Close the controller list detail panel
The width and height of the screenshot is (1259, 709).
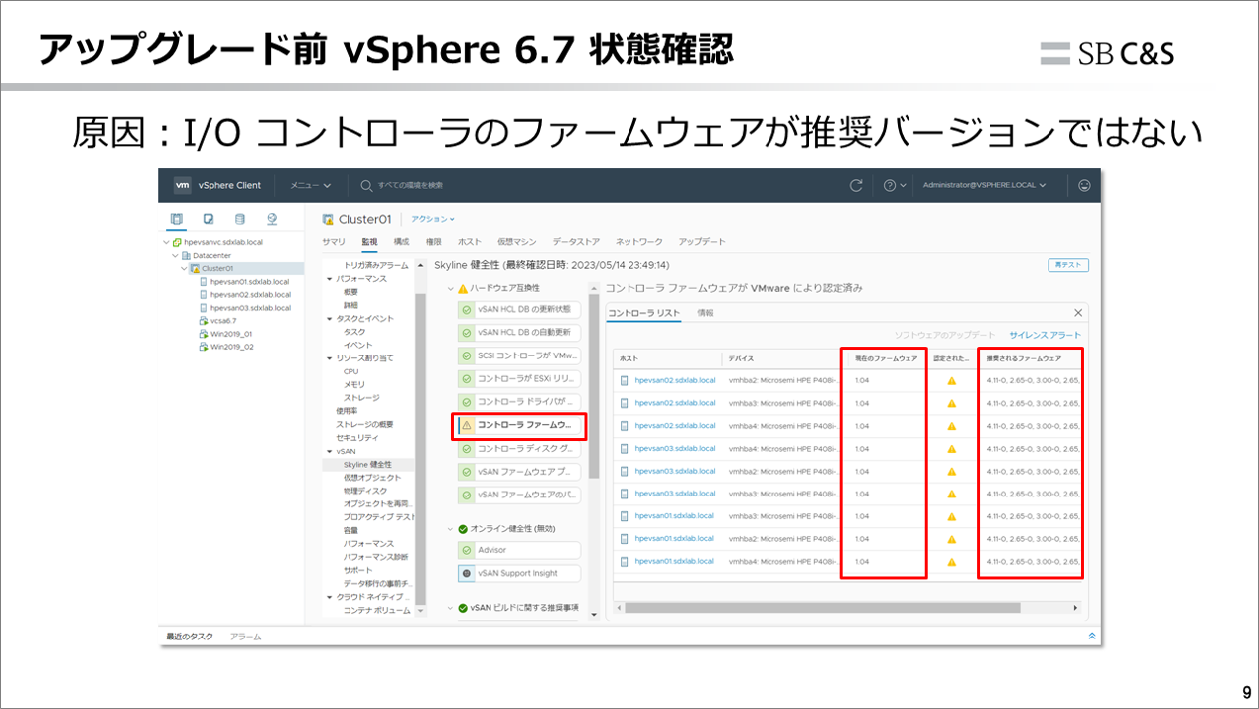click(x=1078, y=313)
